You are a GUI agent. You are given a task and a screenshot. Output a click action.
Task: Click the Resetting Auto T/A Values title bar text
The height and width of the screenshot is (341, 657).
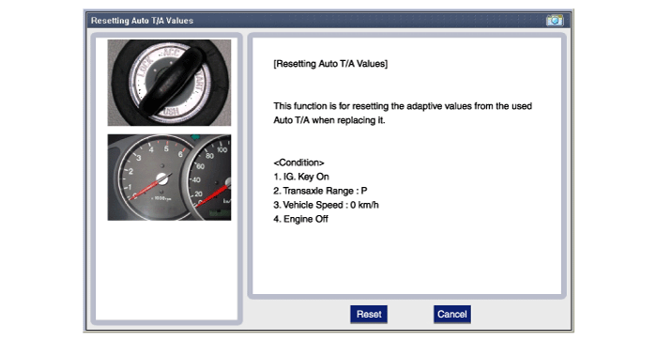142,21
